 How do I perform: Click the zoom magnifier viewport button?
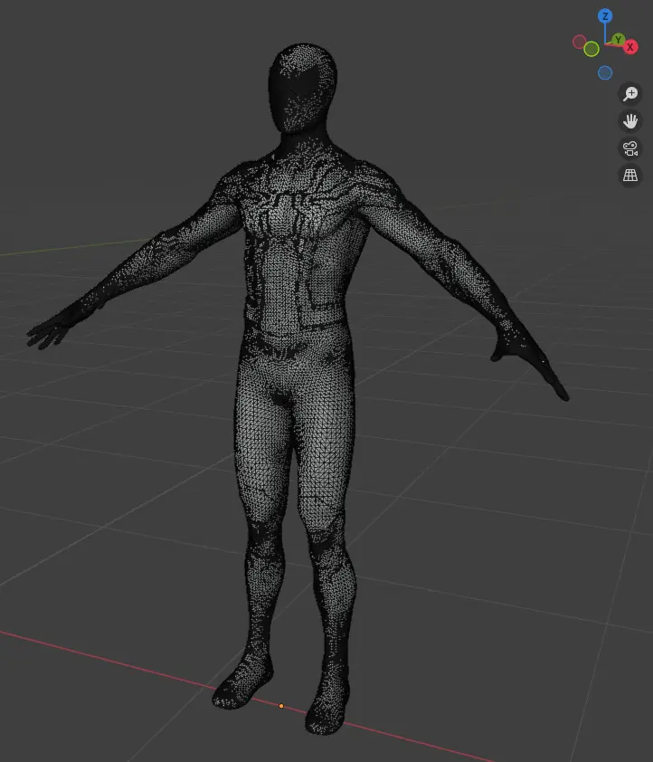pos(630,93)
